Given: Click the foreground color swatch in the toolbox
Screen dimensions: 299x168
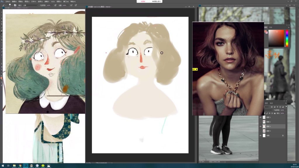Looking at the screenshot, I should click(1, 78).
